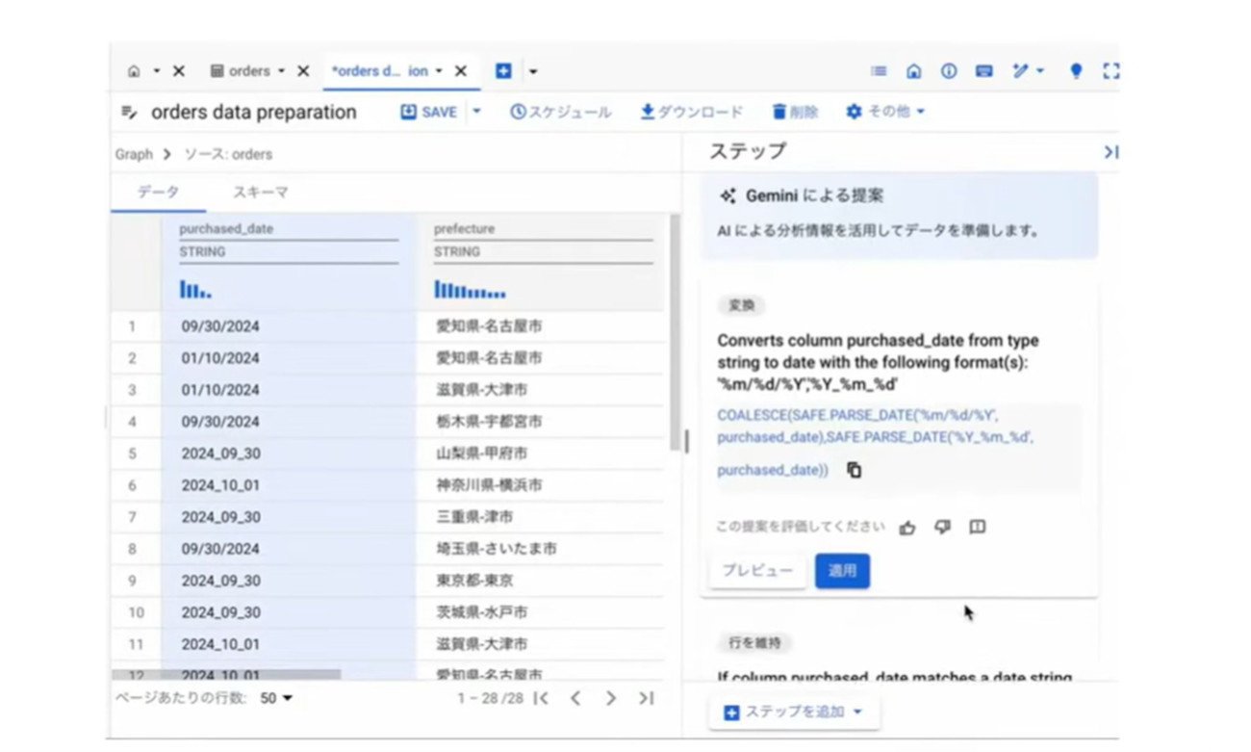Click the prefecture histogram thumbnail
The width and height of the screenshot is (1251, 752).
tap(470, 289)
